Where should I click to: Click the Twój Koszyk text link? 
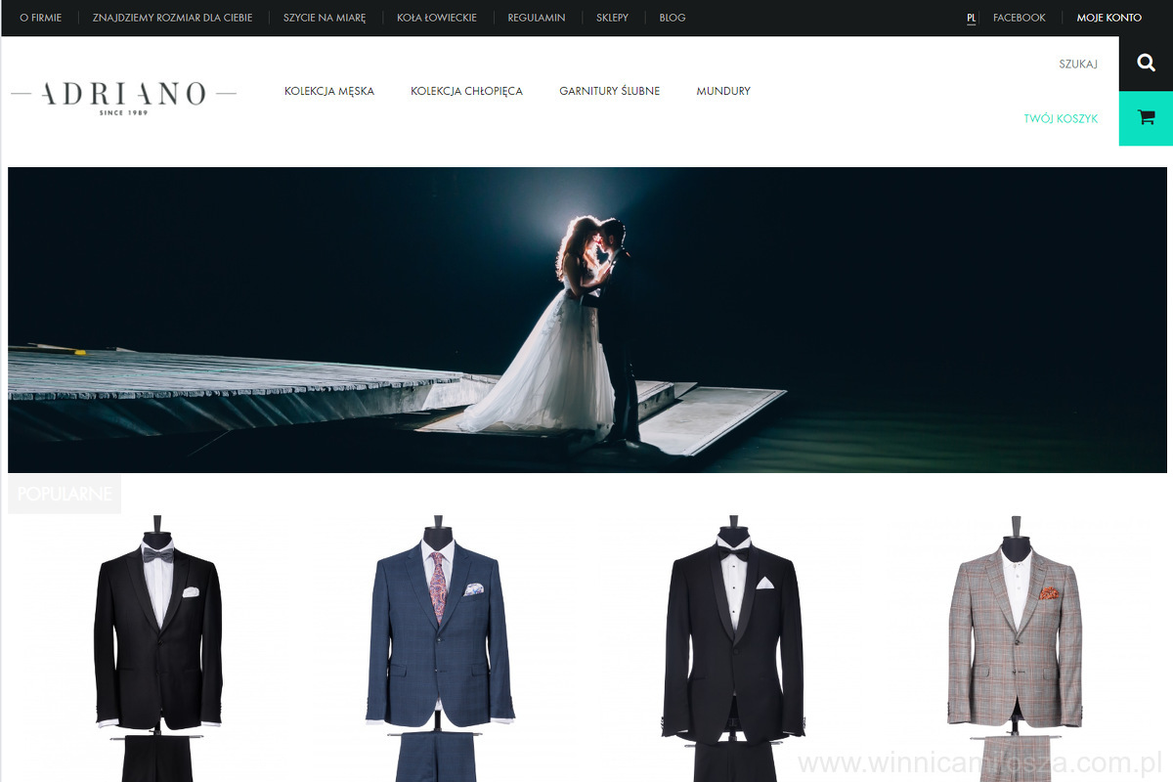[1061, 118]
